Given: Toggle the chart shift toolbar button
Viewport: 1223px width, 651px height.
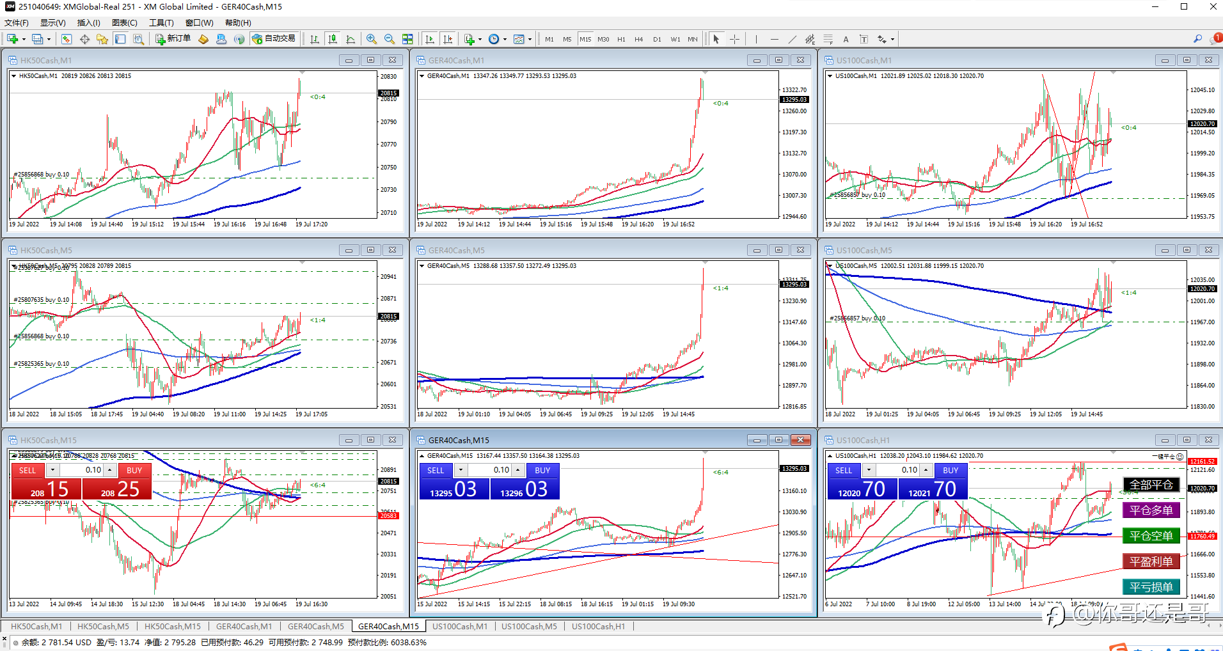Looking at the screenshot, I should pyautogui.click(x=448, y=39).
